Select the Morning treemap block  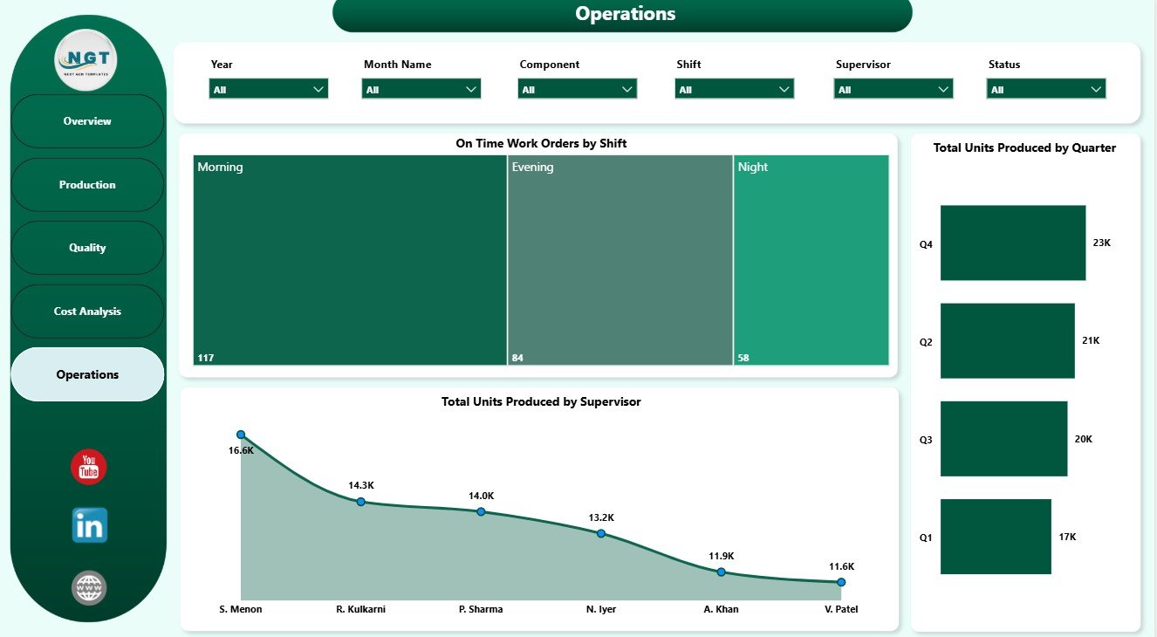pyautogui.click(x=350, y=260)
